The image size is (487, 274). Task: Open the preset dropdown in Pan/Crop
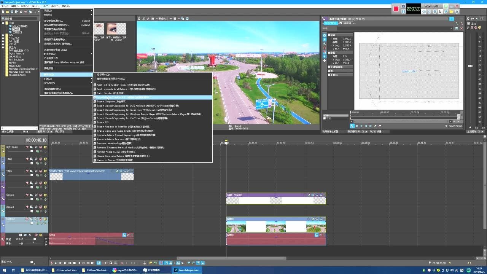(x=451, y=28)
